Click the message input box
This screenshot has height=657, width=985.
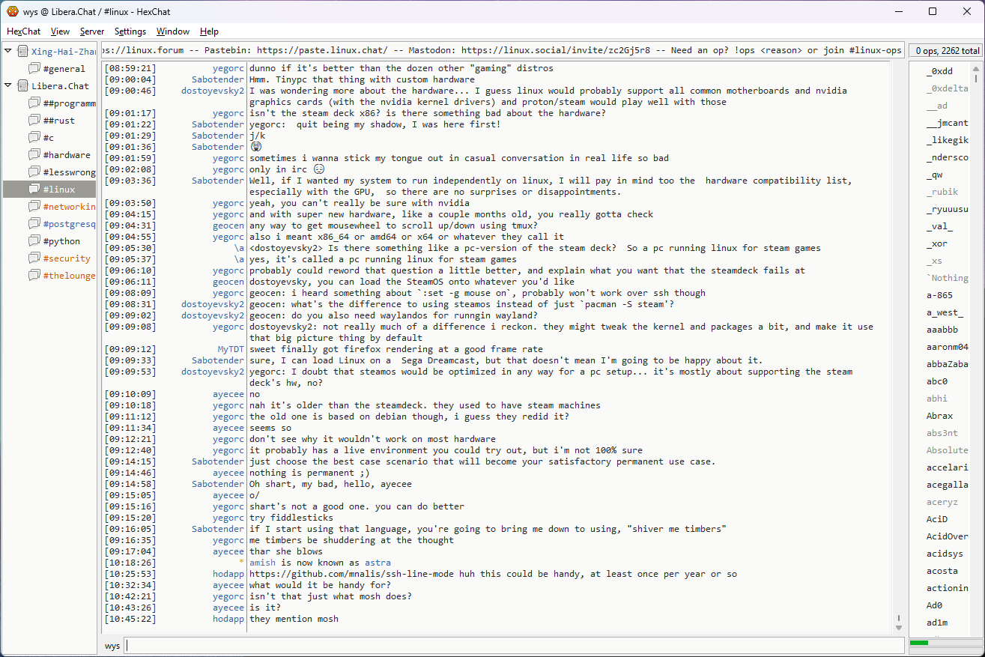[513, 646]
